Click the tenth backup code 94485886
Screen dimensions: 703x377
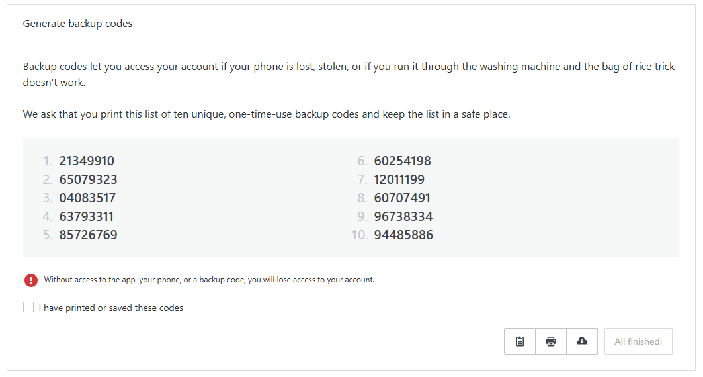(403, 235)
